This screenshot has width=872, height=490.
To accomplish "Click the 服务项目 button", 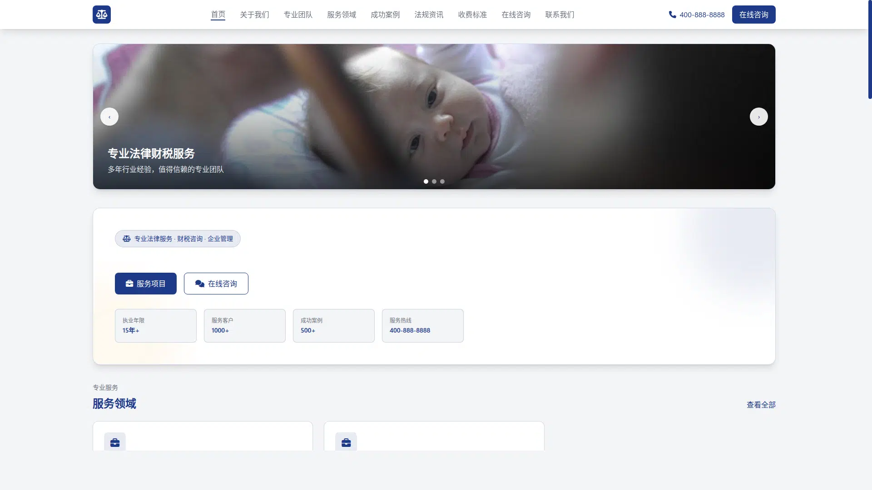I will [145, 284].
